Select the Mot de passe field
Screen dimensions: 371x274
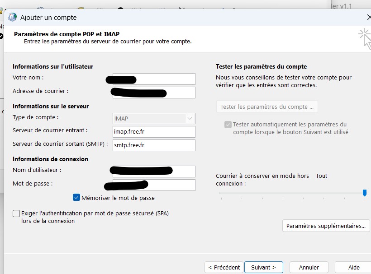[x=154, y=185]
